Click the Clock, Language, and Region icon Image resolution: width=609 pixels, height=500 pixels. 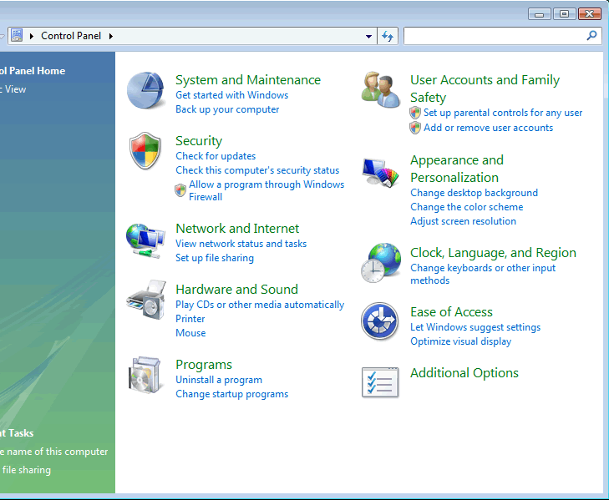click(380, 264)
